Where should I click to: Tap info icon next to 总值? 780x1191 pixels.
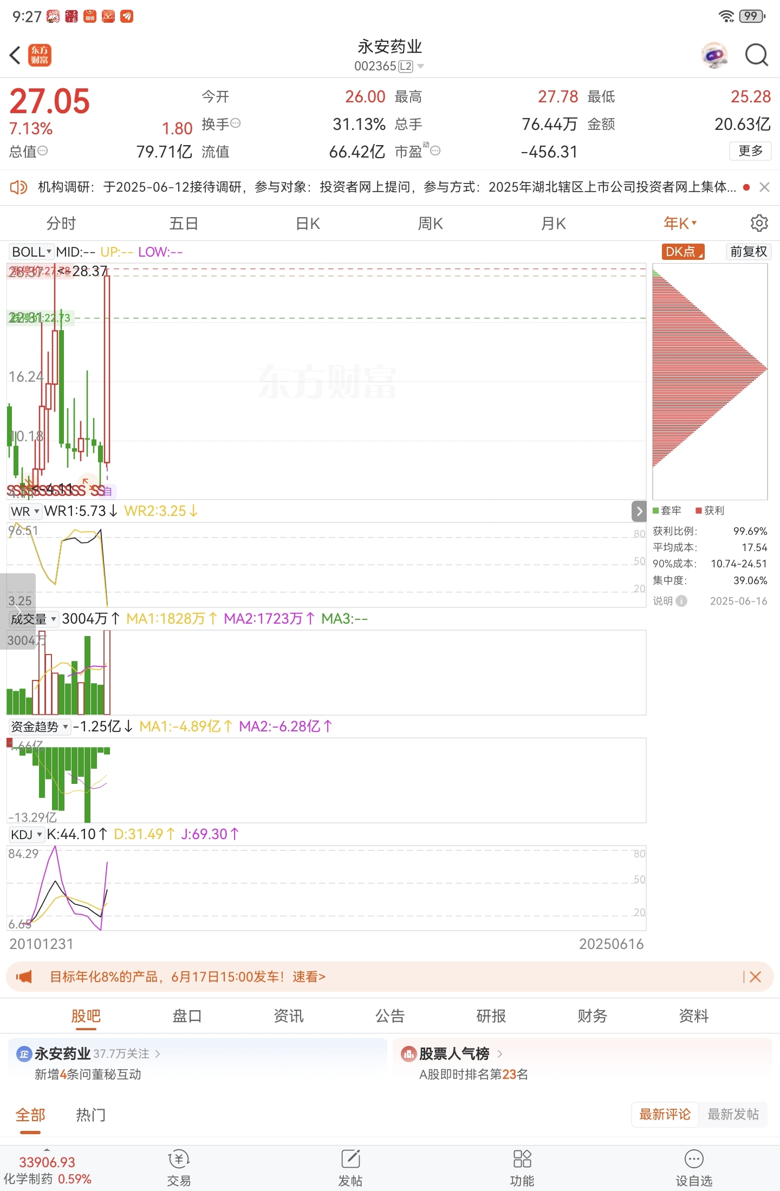[43, 150]
